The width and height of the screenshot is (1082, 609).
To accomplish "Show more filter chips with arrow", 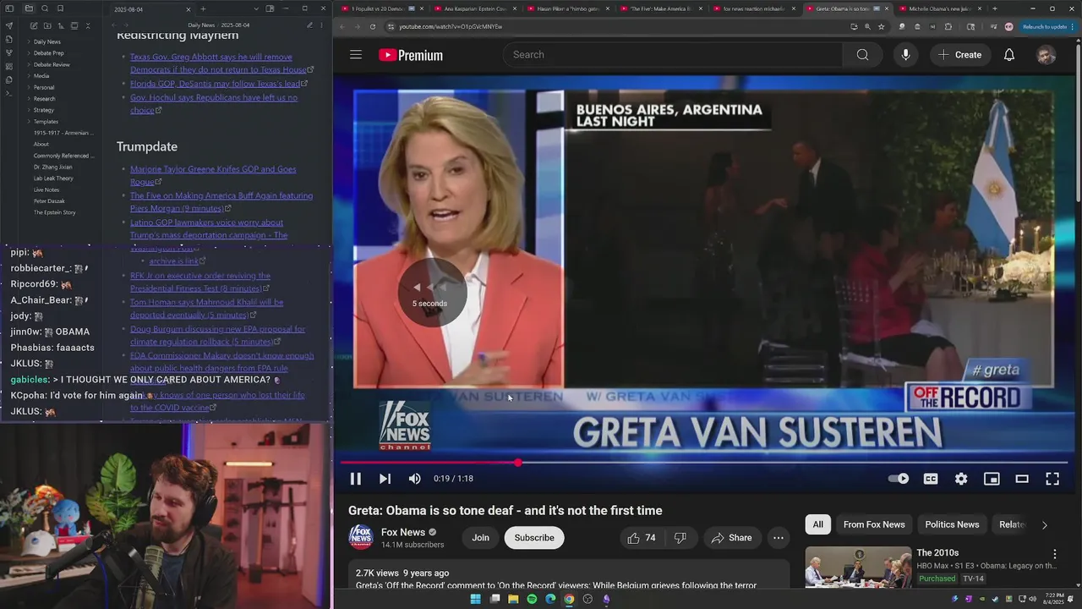I will pyautogui.click(x=1044, y=525).
